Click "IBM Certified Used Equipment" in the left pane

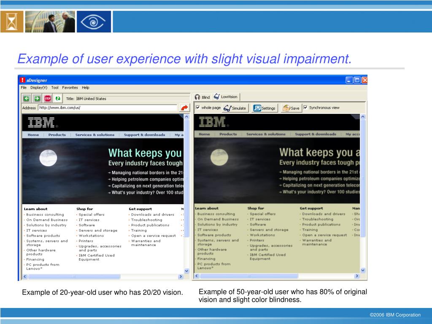coord(97,257)
